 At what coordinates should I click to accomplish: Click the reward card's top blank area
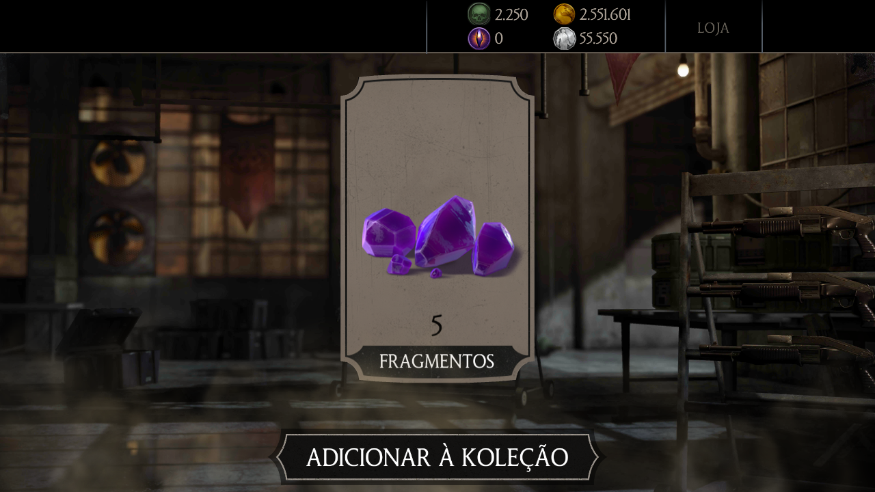click(437, 137)
